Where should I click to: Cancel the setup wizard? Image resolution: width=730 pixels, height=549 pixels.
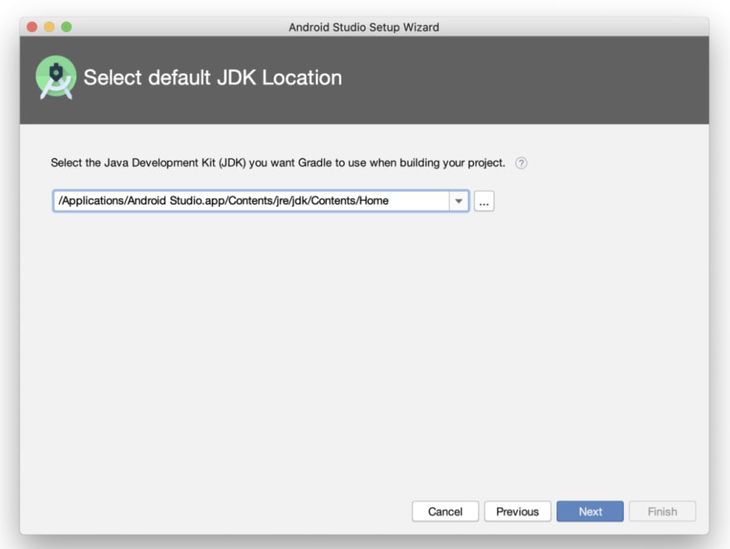445,512
